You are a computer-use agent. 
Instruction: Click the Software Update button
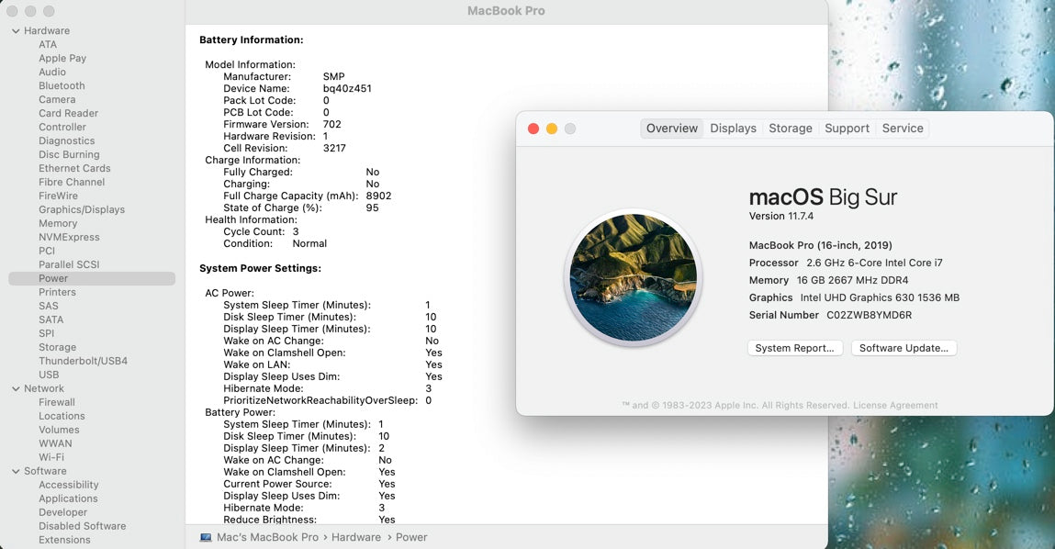tap(903, 348)
